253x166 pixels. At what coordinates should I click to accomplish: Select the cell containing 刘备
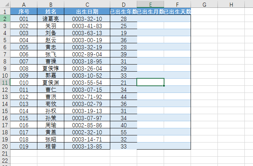pos(51,33)
